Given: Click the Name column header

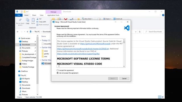Looking at the screenshot, I should click(44, 36).
